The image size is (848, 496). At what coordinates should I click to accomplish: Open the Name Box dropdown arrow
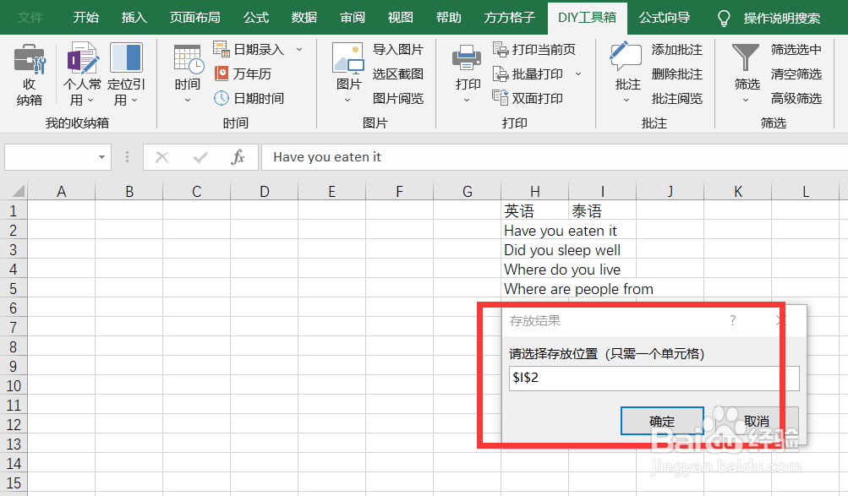(x=101, y=157)
